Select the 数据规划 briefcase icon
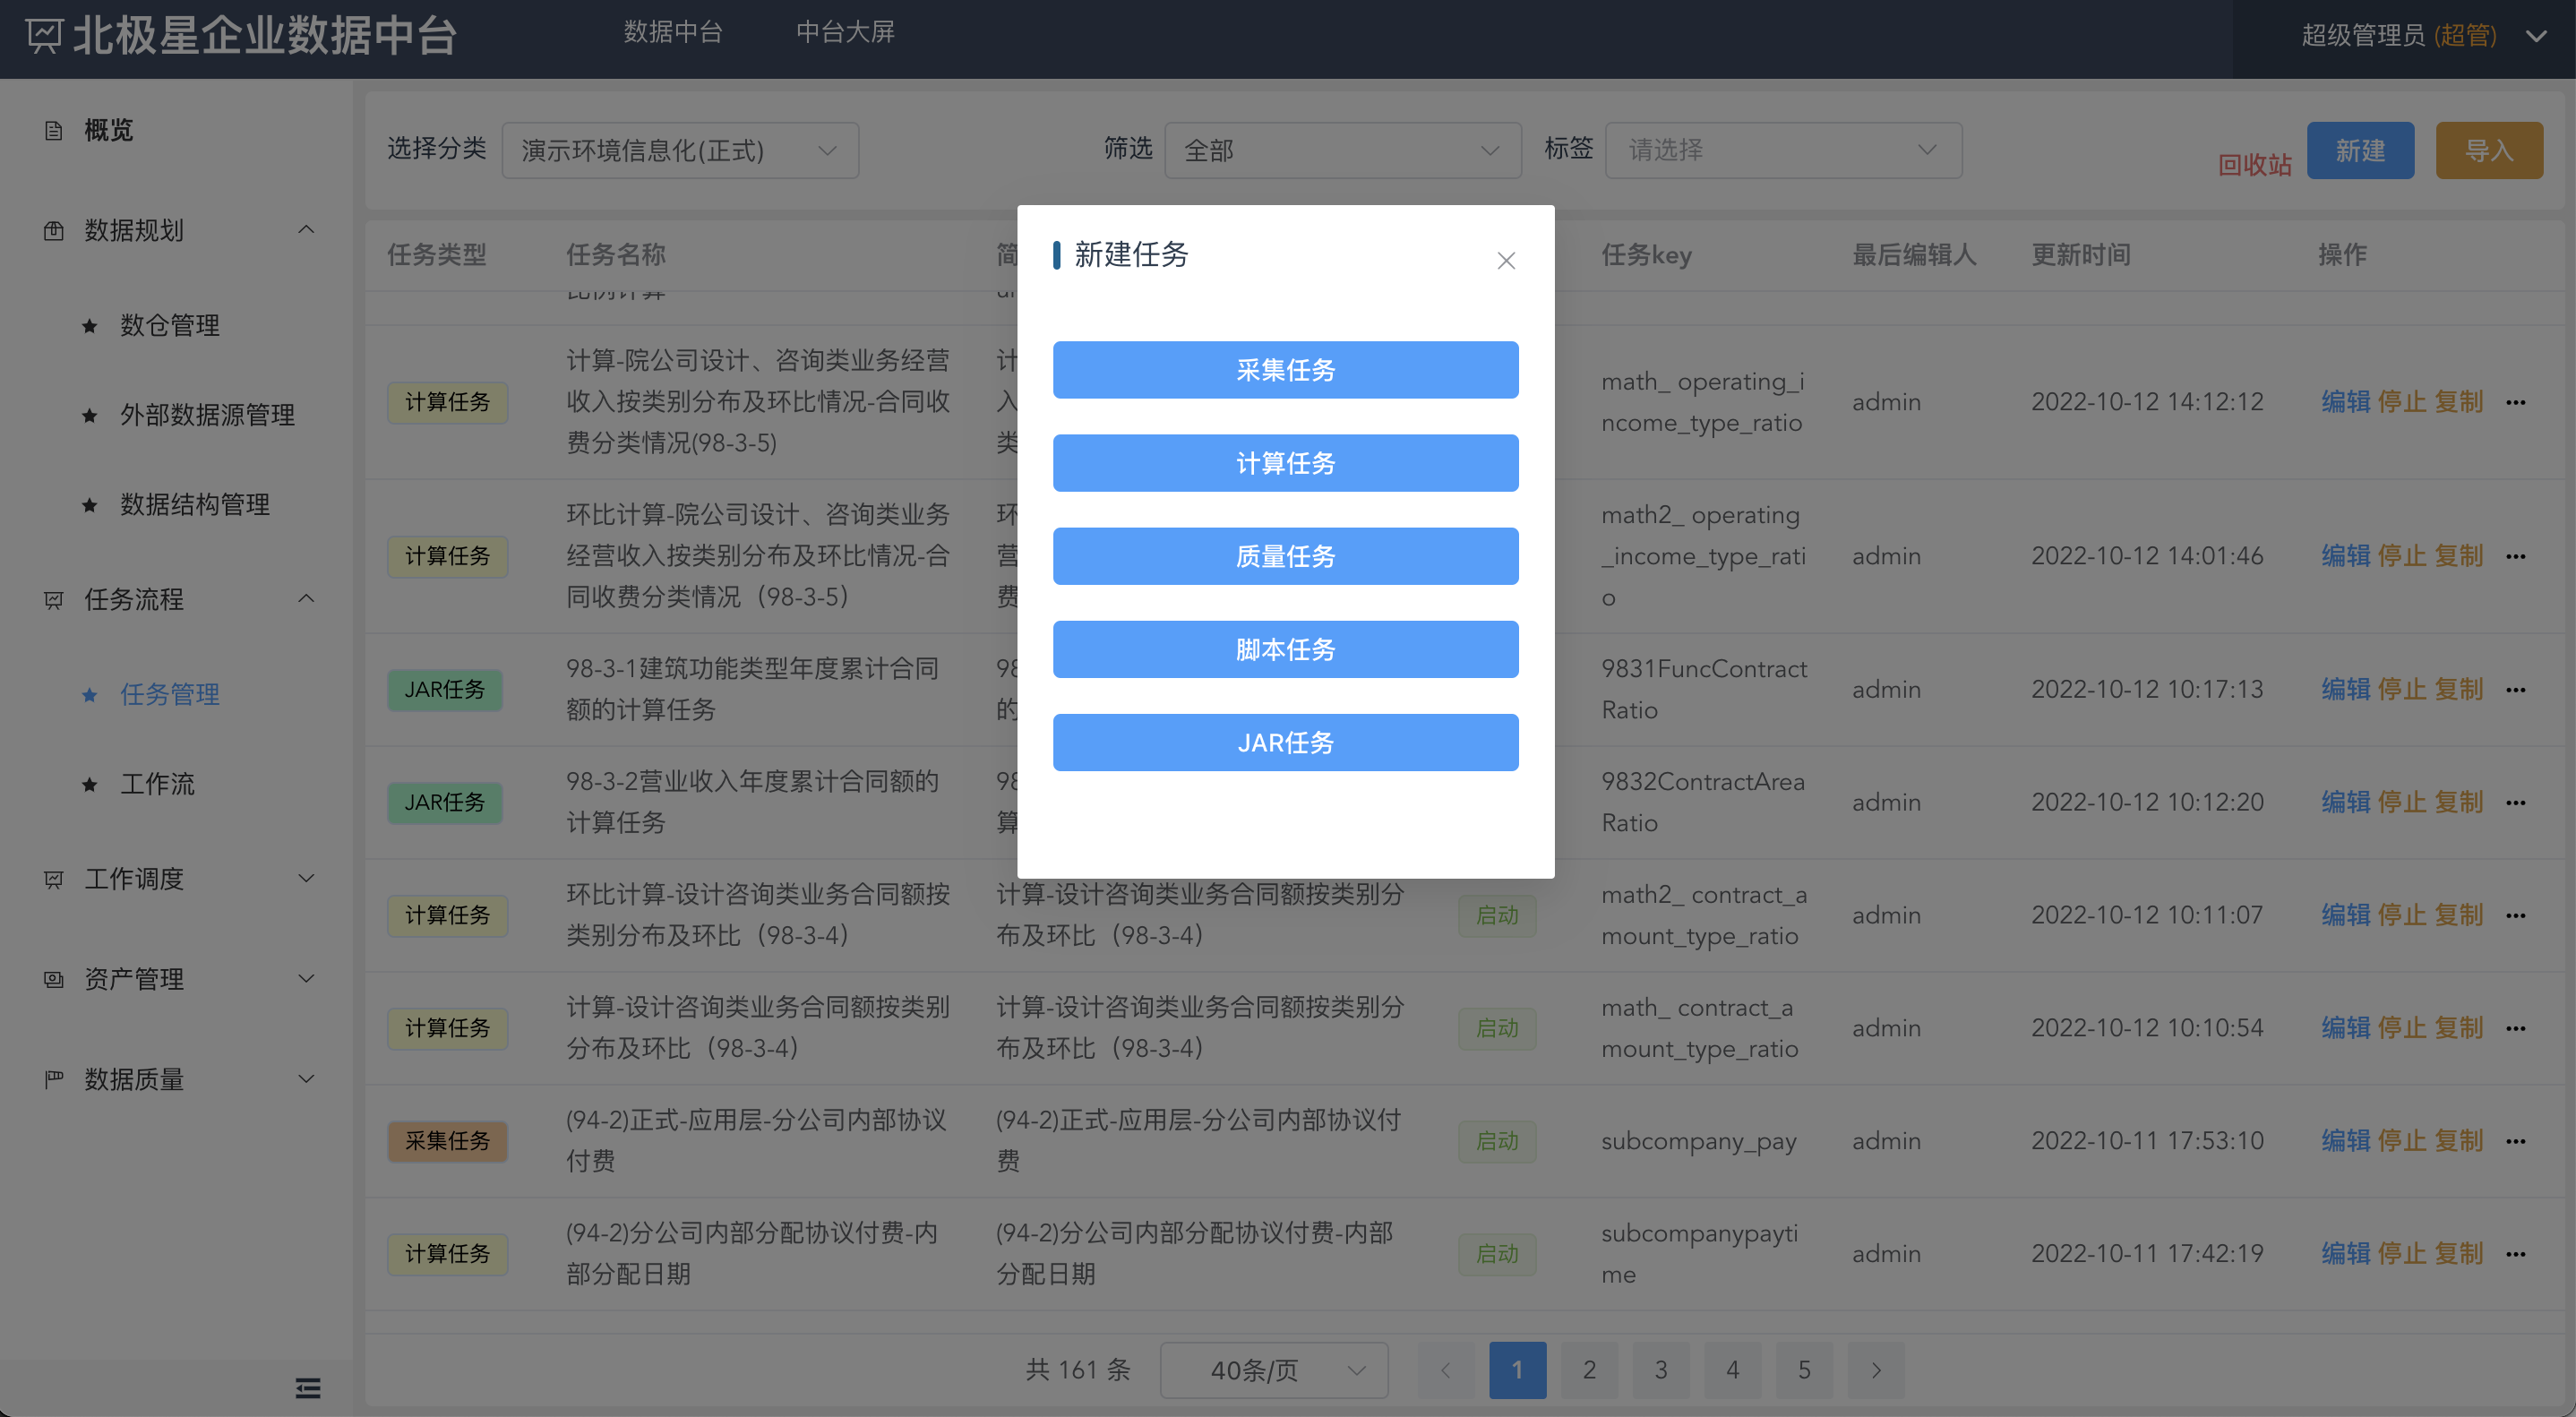 point(53,230)
